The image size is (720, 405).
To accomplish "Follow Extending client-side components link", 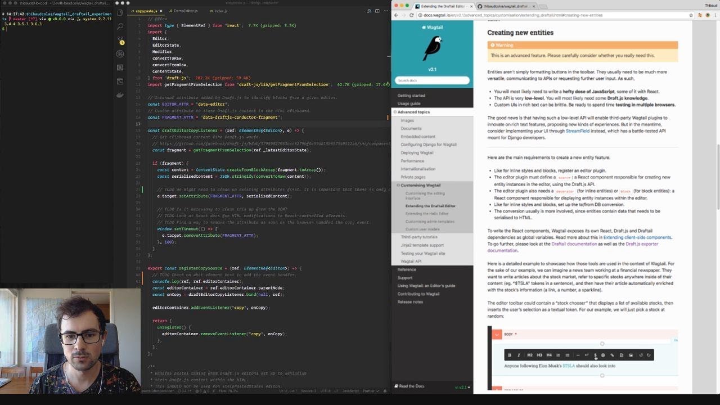I will click(637, 237).
